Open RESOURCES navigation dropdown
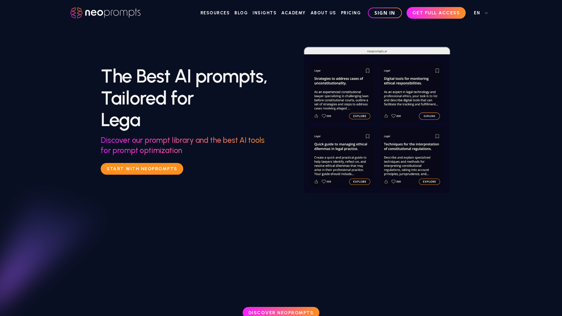Screen dimensions: 562x316 coord(215,13)
